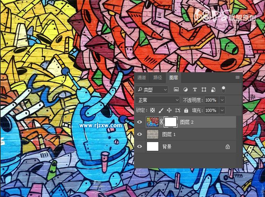
Task: Hide the 背景 layer eye icon
Action: pos(139,146)
